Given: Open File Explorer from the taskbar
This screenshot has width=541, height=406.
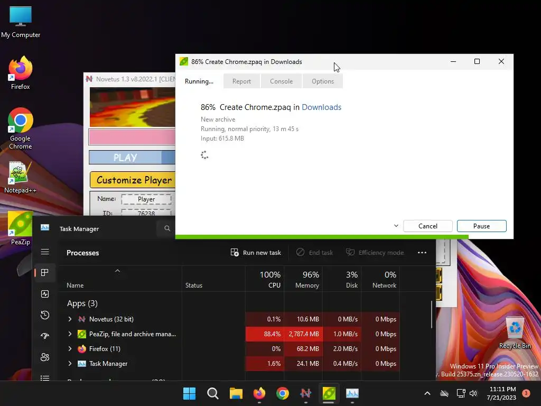Looking at the screenshot, I should 236,393.
